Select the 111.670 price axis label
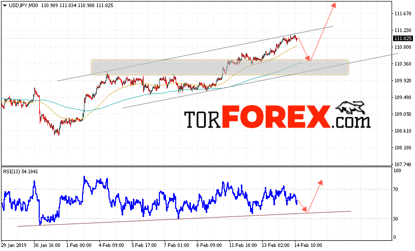This screenshot has width=415, height=251. (x=403, y=14)
